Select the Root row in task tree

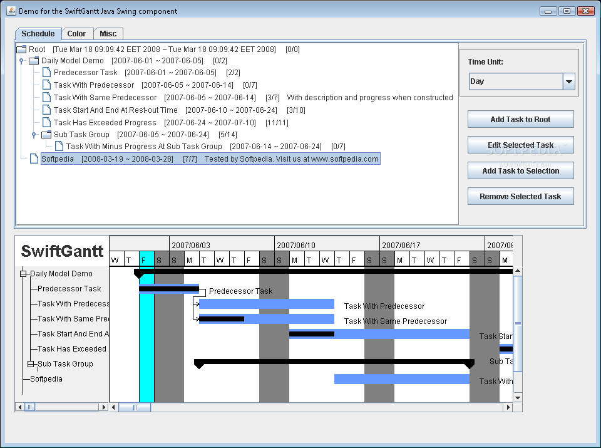point(164,49)
